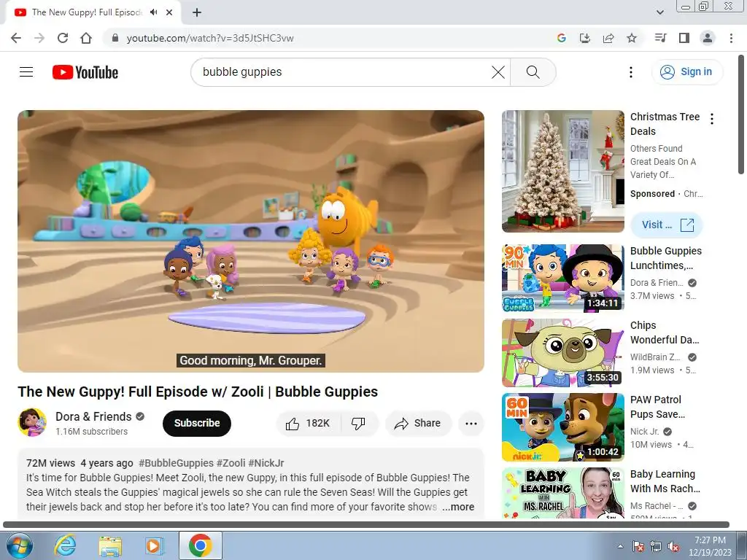
Task: Click the site lock icon
Action: click(115, 38)
